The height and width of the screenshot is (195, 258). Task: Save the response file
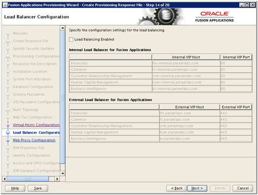pos(38,188)
